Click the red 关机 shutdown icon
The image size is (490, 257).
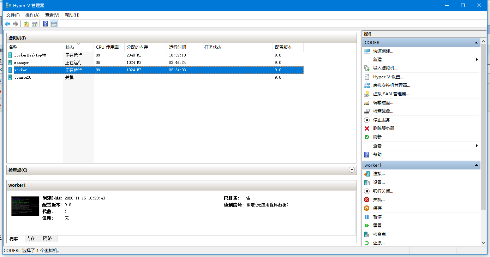(367, 200)
